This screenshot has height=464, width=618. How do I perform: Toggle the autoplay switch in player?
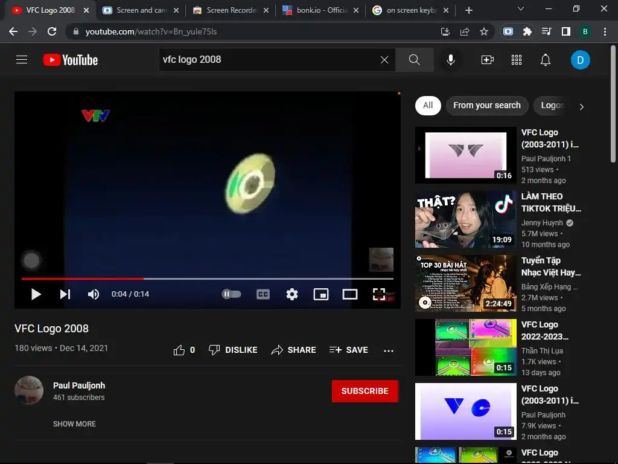(x=231, y=294)
